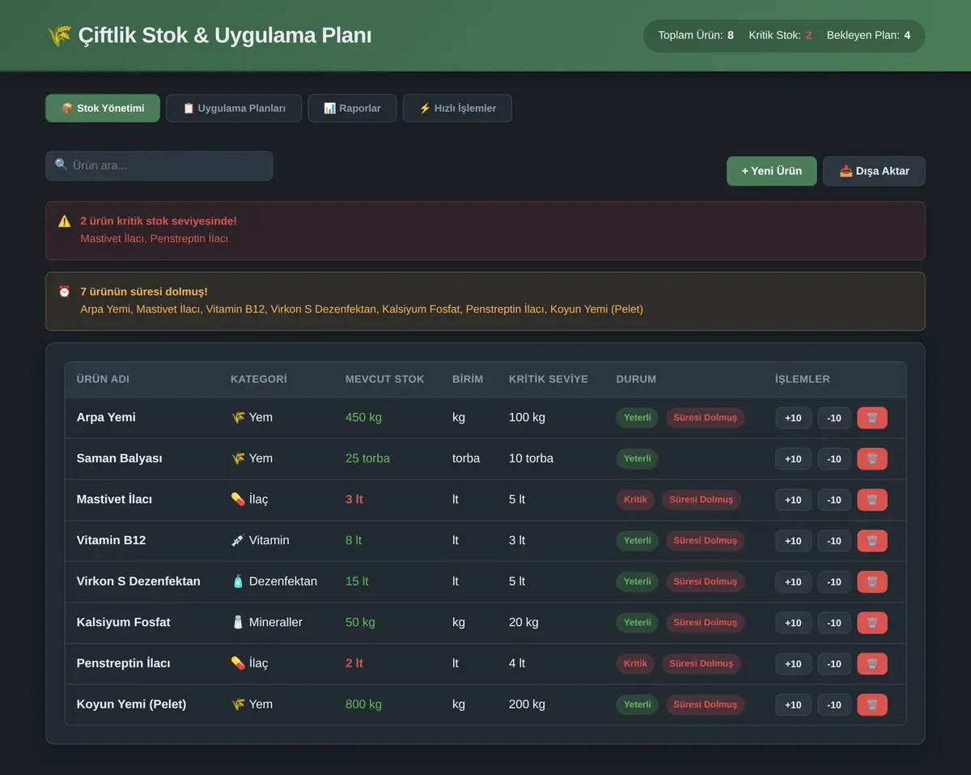The height and width of the screenshot is (775, 971).
Task: Focus the Ürün ara search field
Action: [x=159, y=165]
